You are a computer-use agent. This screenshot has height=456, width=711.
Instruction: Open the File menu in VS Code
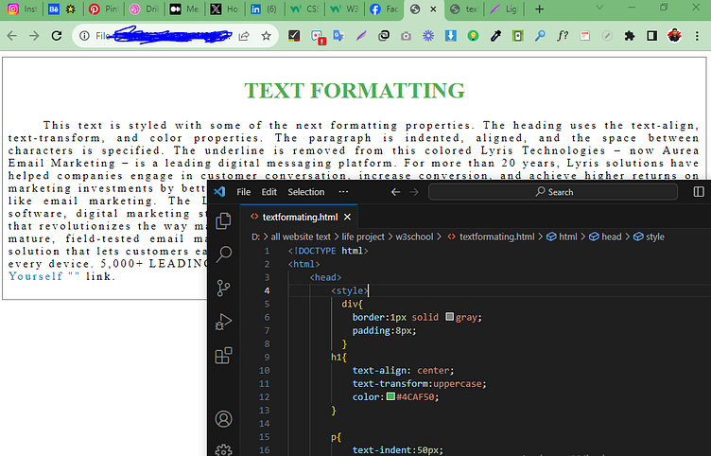point(244,192)
